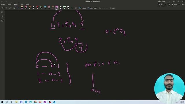Switch to the Home tab

[3, 5]
